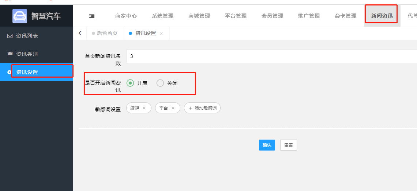Click the 平台 tag text
Image resolution: width=417 pixels, height=191 pixels.
(163, 108)
